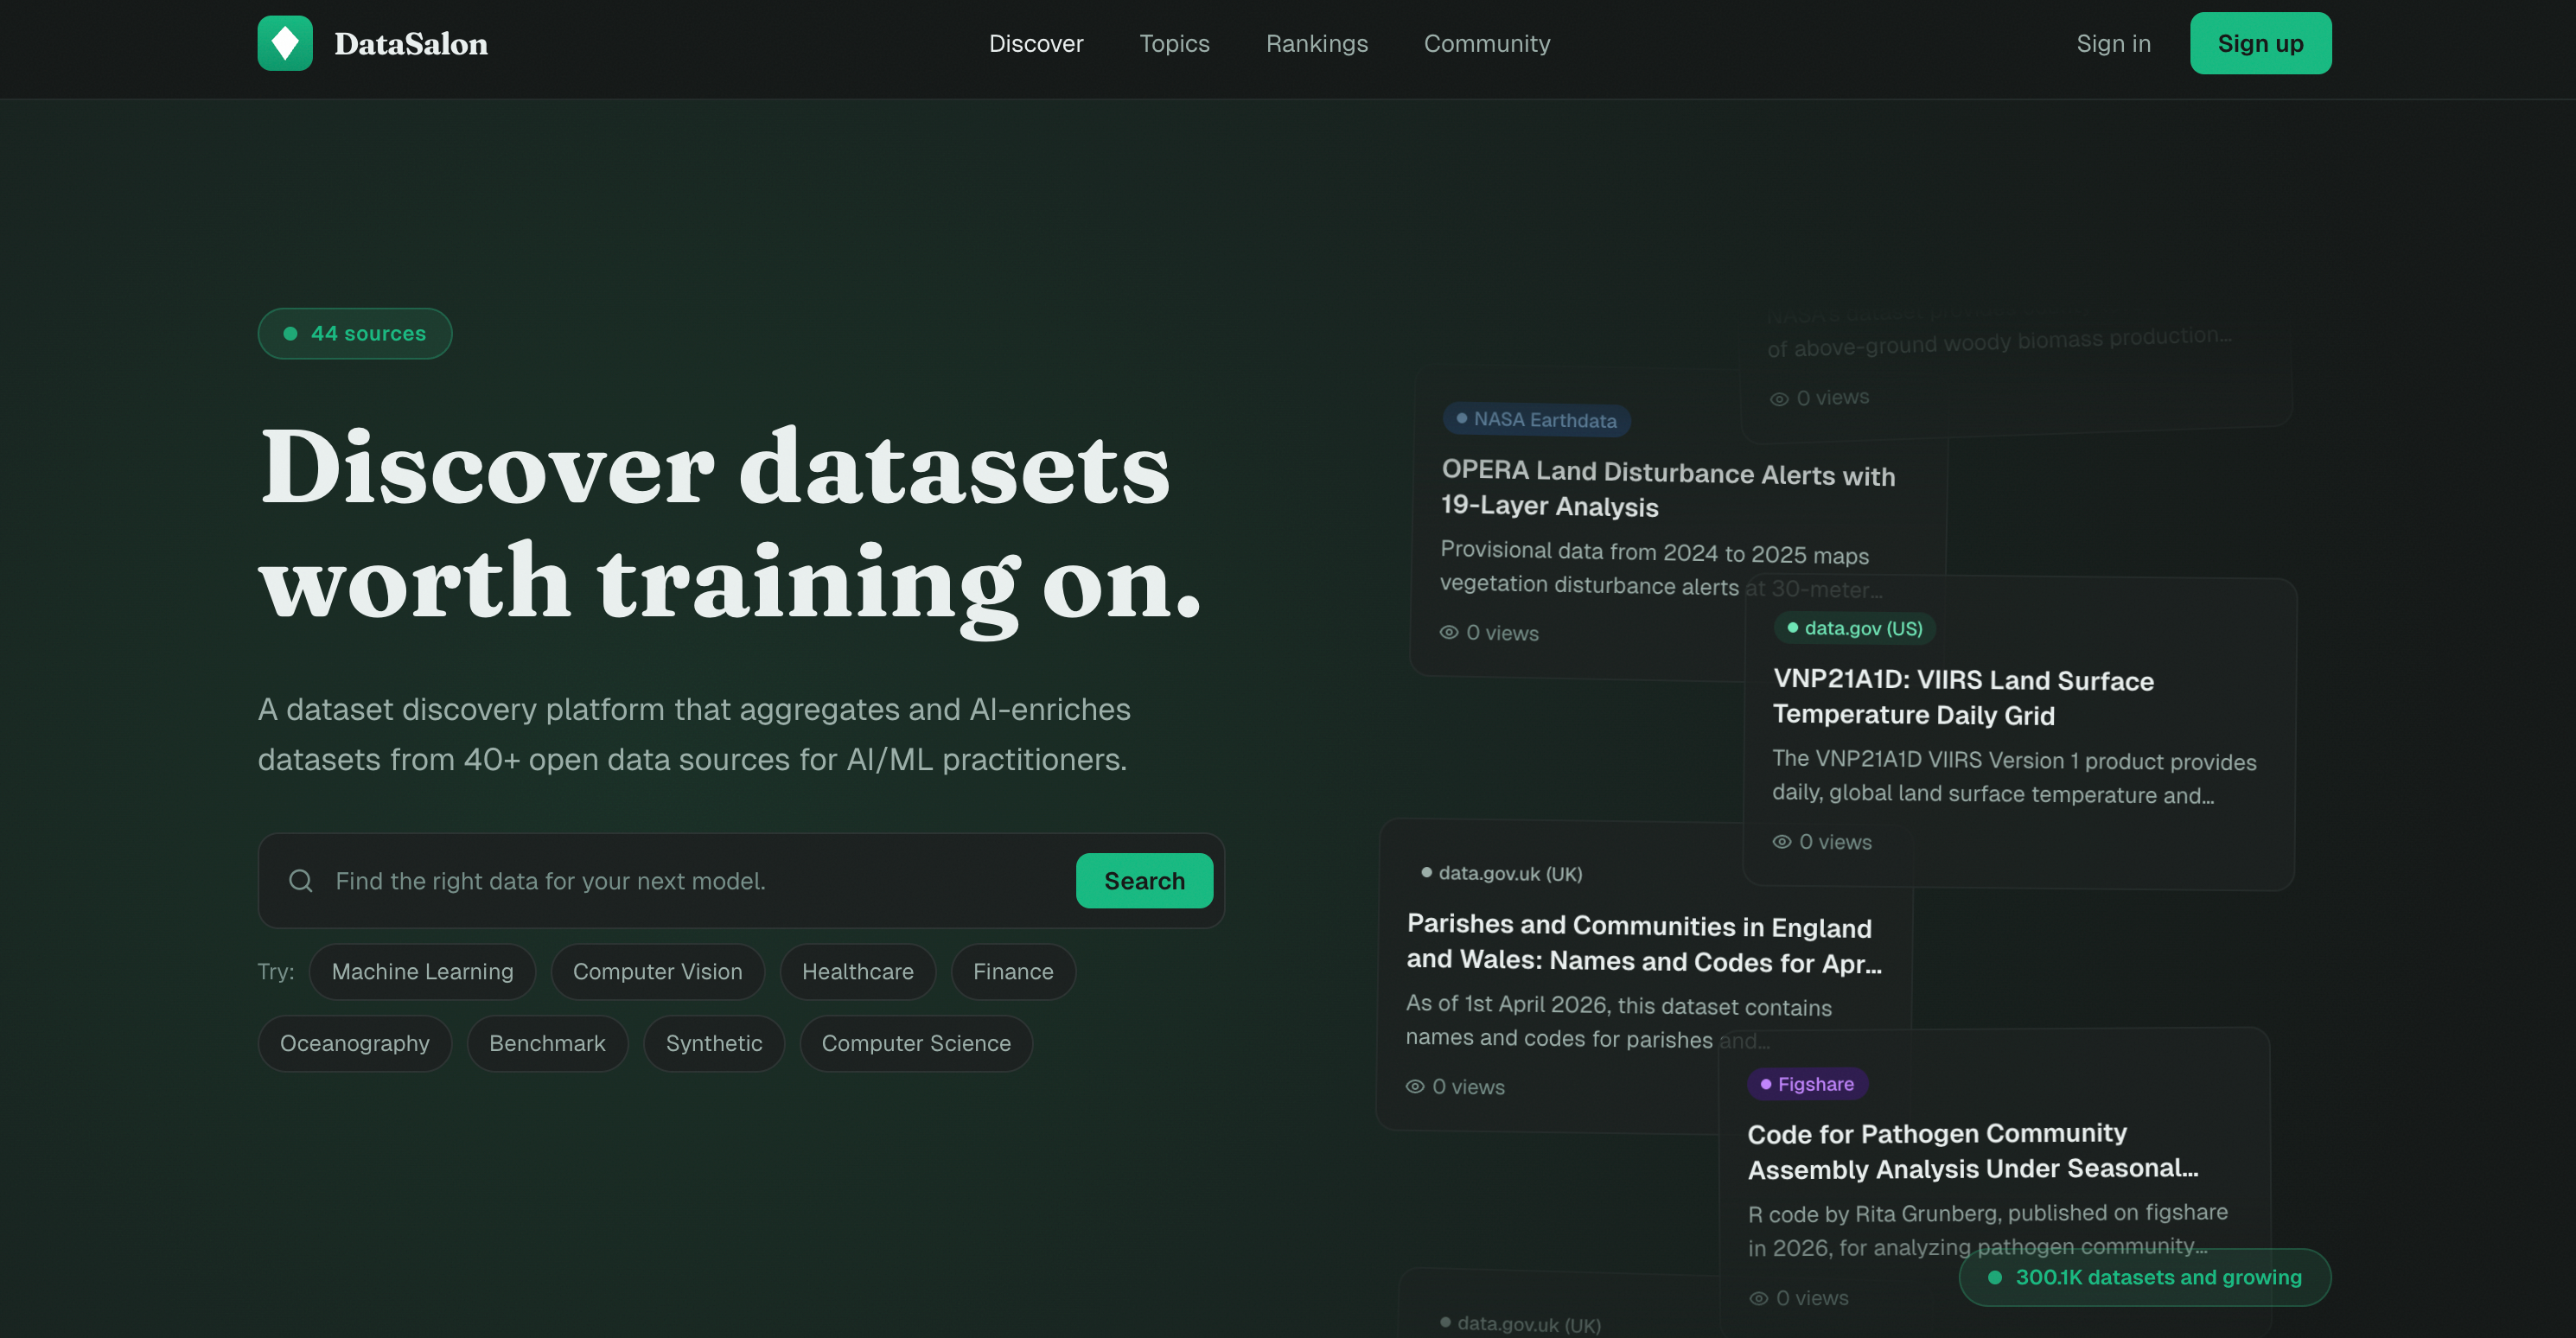Viewport: 2576px width, 1338px height.
Task: Click the eye icon on the Figshare pathogen card
Action: (1757, 1297)
